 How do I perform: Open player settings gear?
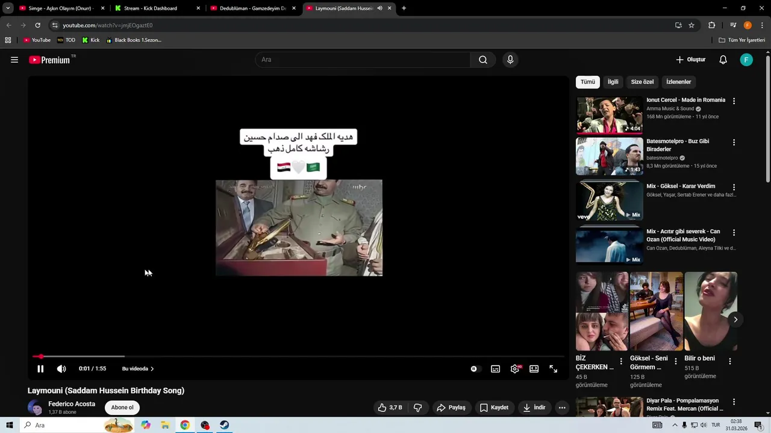click(x=515, y=369)
